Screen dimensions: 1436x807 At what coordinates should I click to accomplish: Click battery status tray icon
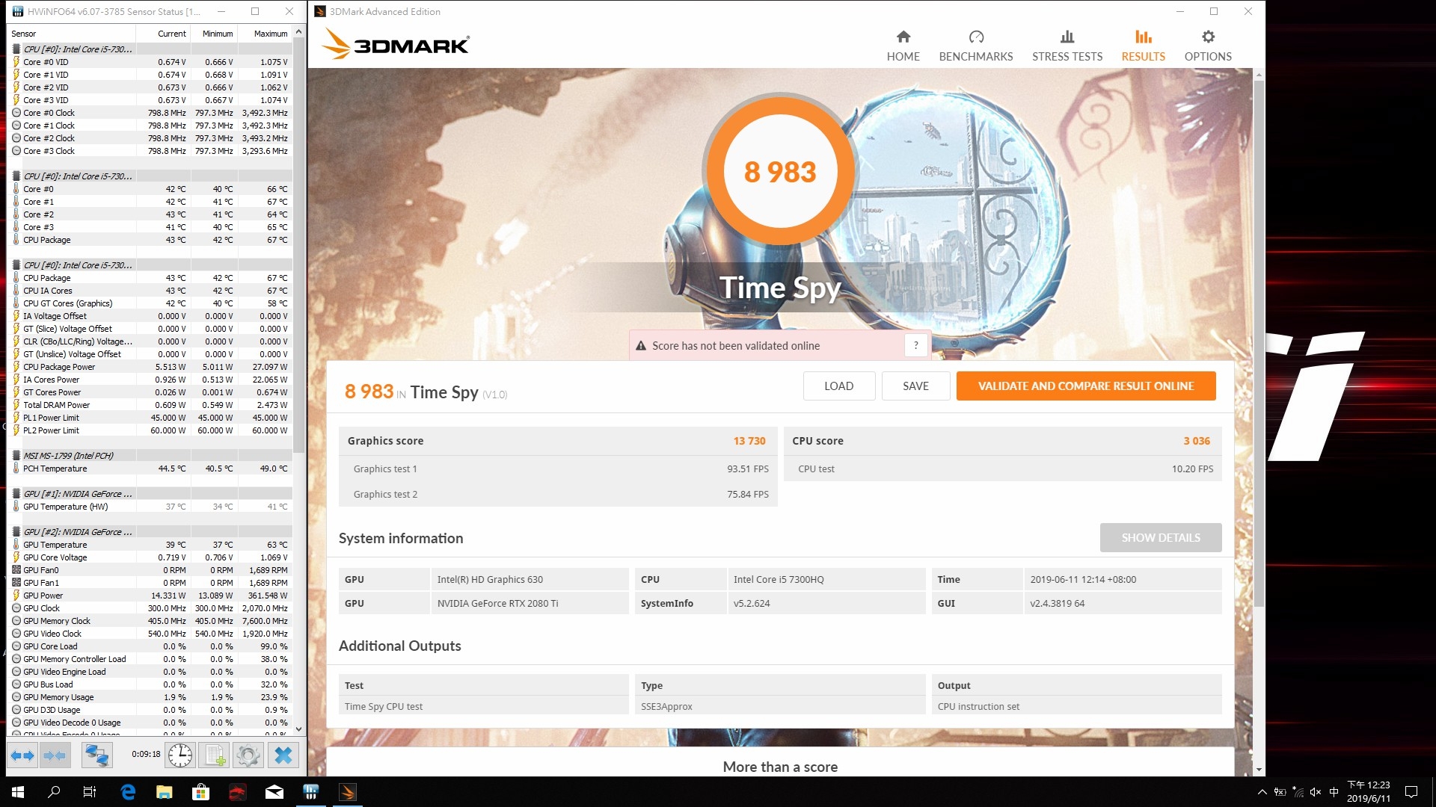click(1280, 792)
